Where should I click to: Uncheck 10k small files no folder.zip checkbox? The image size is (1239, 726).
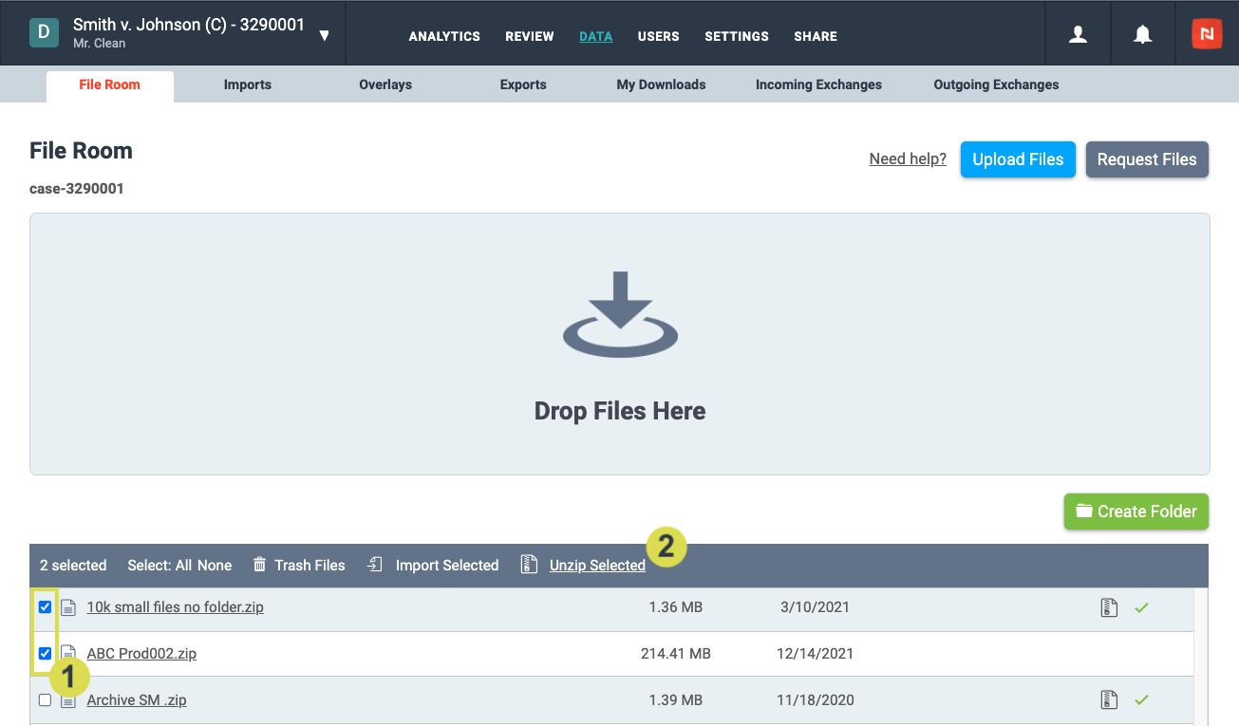(x=45, y=607)
